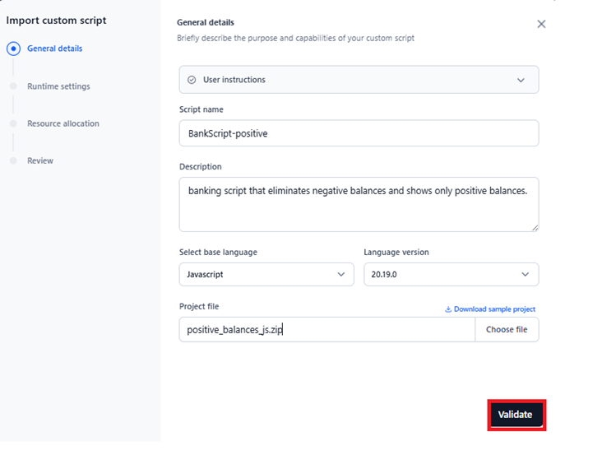Select General details in the sidebar
602x455 pixels.
pyautogui.click(x=54, y=49)
